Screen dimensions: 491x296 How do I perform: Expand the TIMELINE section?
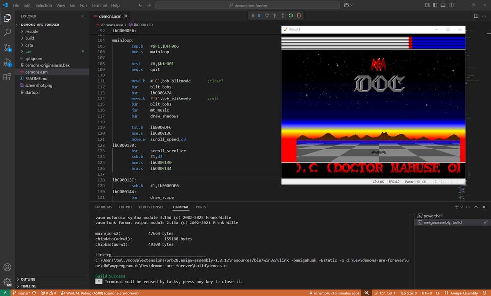[x=28, y=286]
